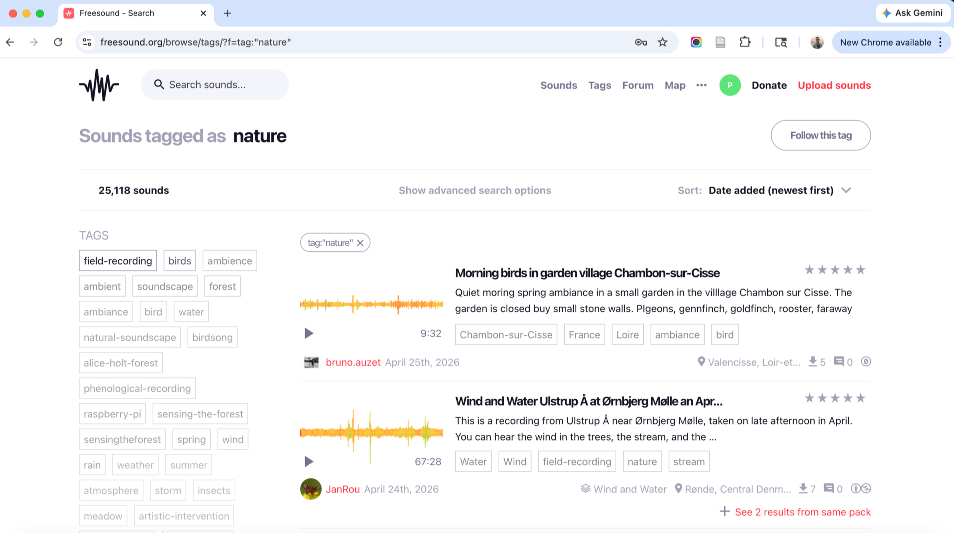Screen dimensions: 954x533
Task: Click the Freesound waveform logo
Action: (x=99, y=85)
